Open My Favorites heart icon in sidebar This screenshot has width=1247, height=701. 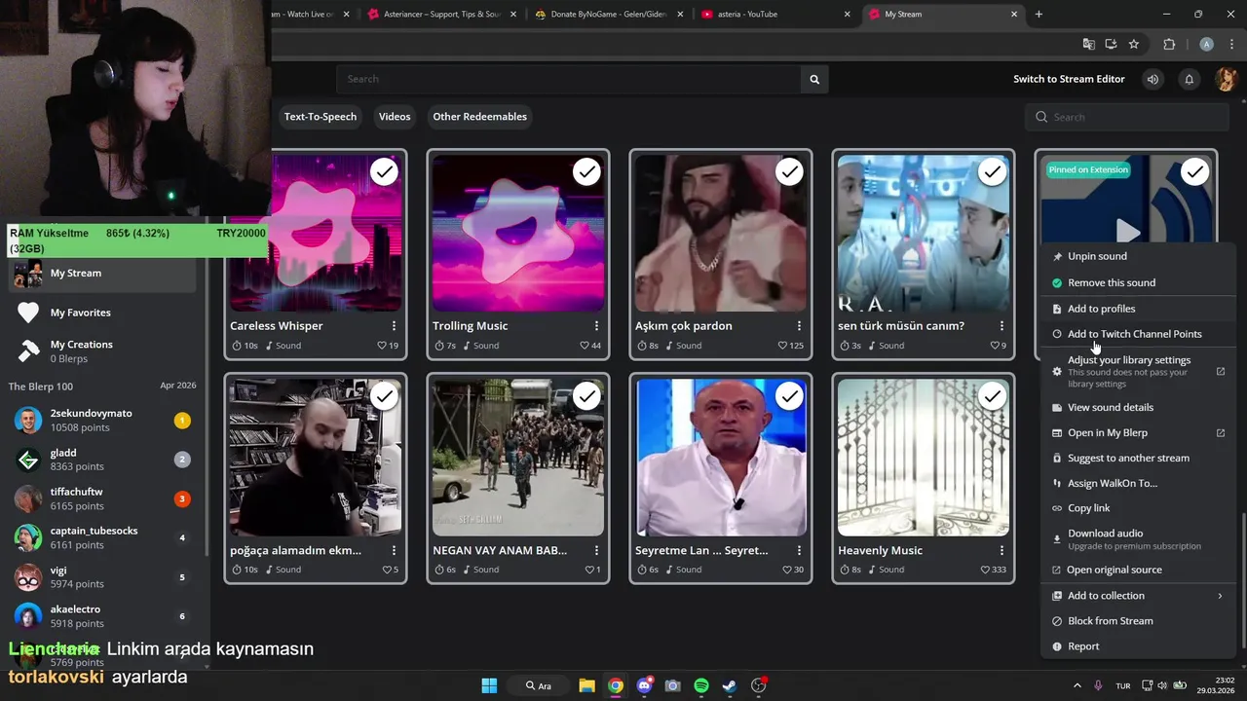coord(28,313)
